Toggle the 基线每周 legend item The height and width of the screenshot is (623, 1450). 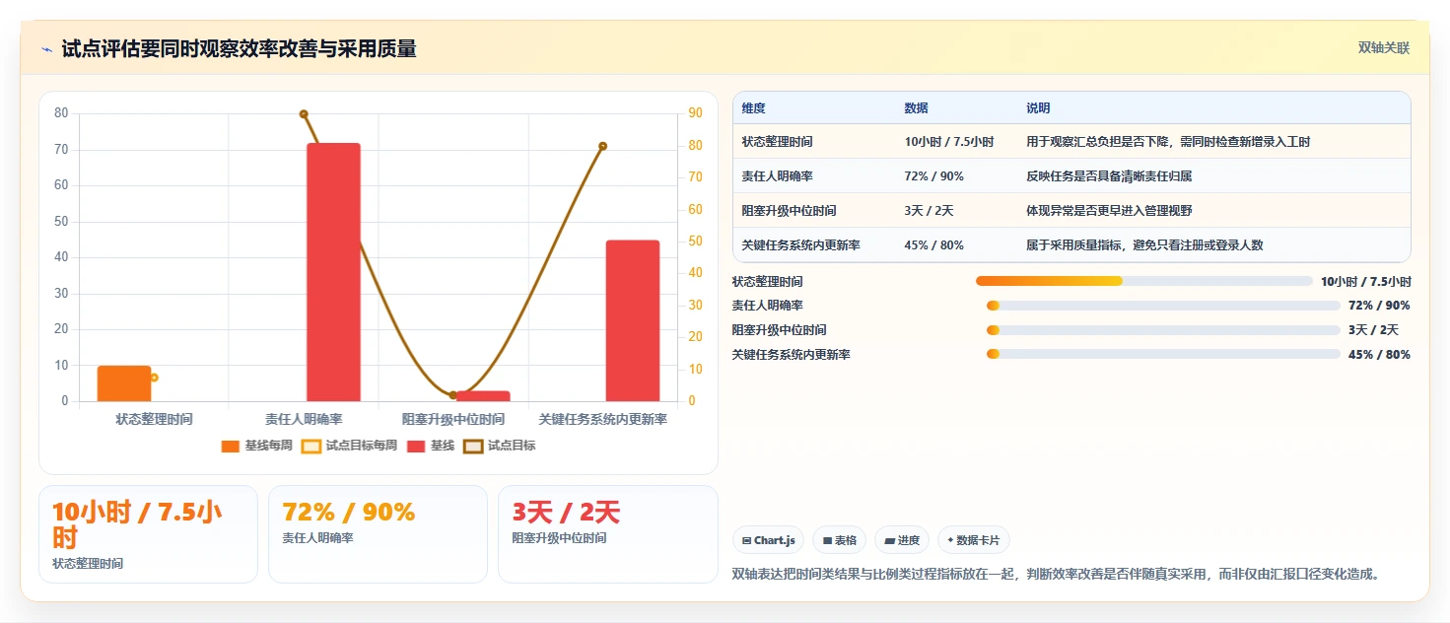coord(257,446)
